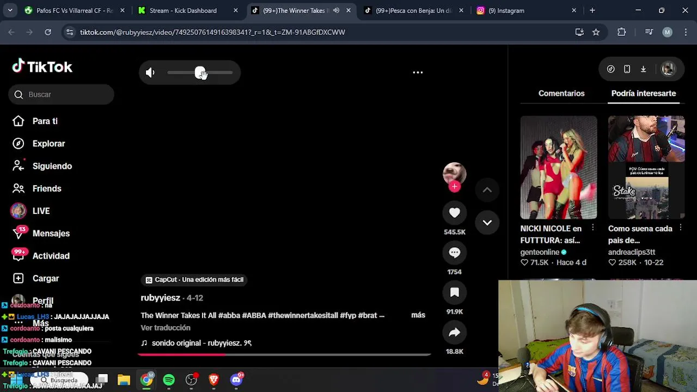The width and height of the screenshot is (697, 392).
Task: Click the #thewinnertakesitall hashtag
Action: tap(303, 315)
